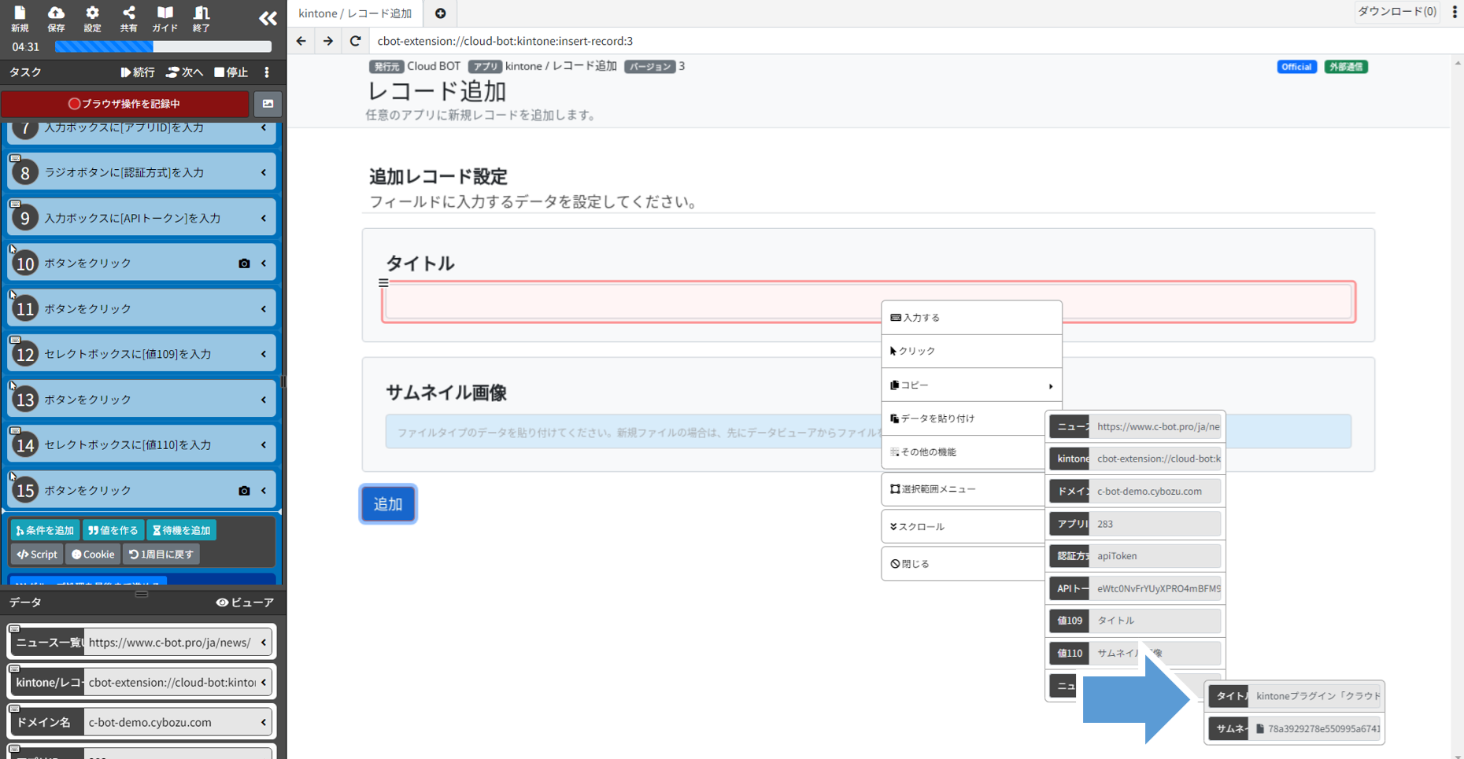Open the コピー submenu
The height and width of the screenshot is (759, 1464).
click(x=971, y=385)
